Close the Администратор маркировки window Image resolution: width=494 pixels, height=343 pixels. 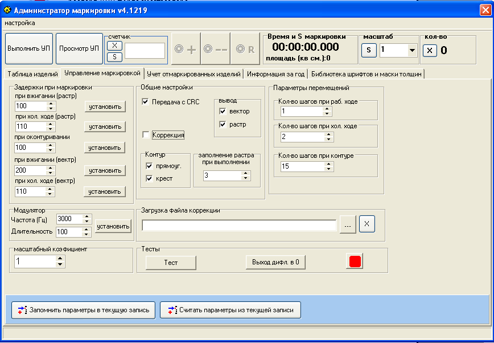(x=485, y=10)
